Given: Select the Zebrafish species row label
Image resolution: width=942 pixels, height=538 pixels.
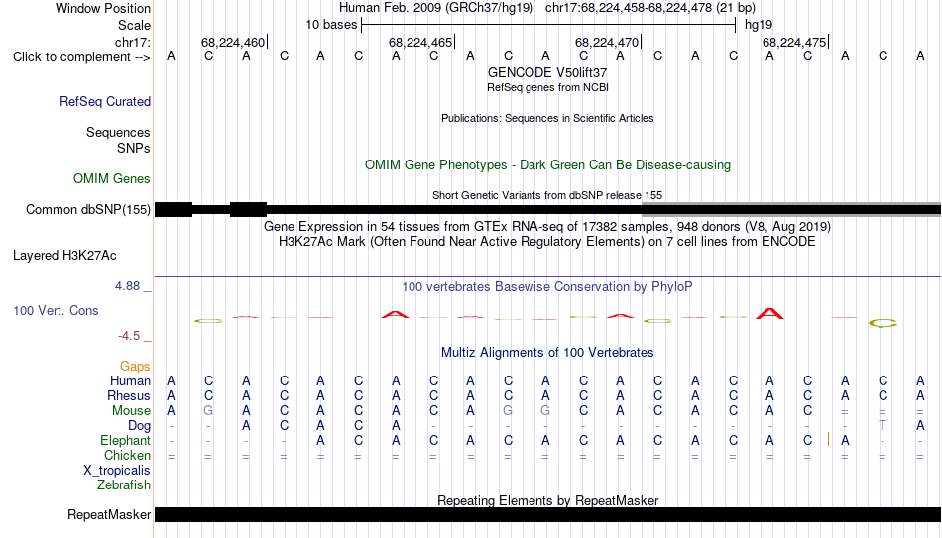Looking at the screenshot, I should pyautogui.click(x=124, y=485).
